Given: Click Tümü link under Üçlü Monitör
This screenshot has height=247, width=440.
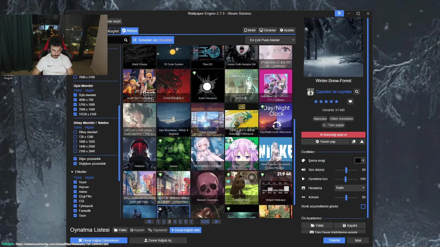Looking at the screenshot, I should [77, 91].
